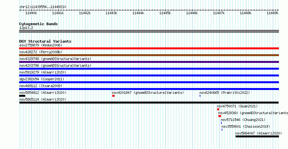This screenshot has width=288, height=149.
Task: Click the right arrowhead of the ruler
Action: click(x=278, y=10)
